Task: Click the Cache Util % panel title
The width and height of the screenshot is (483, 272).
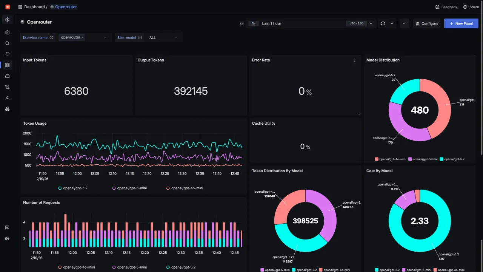Action: (x=263, y=124)
